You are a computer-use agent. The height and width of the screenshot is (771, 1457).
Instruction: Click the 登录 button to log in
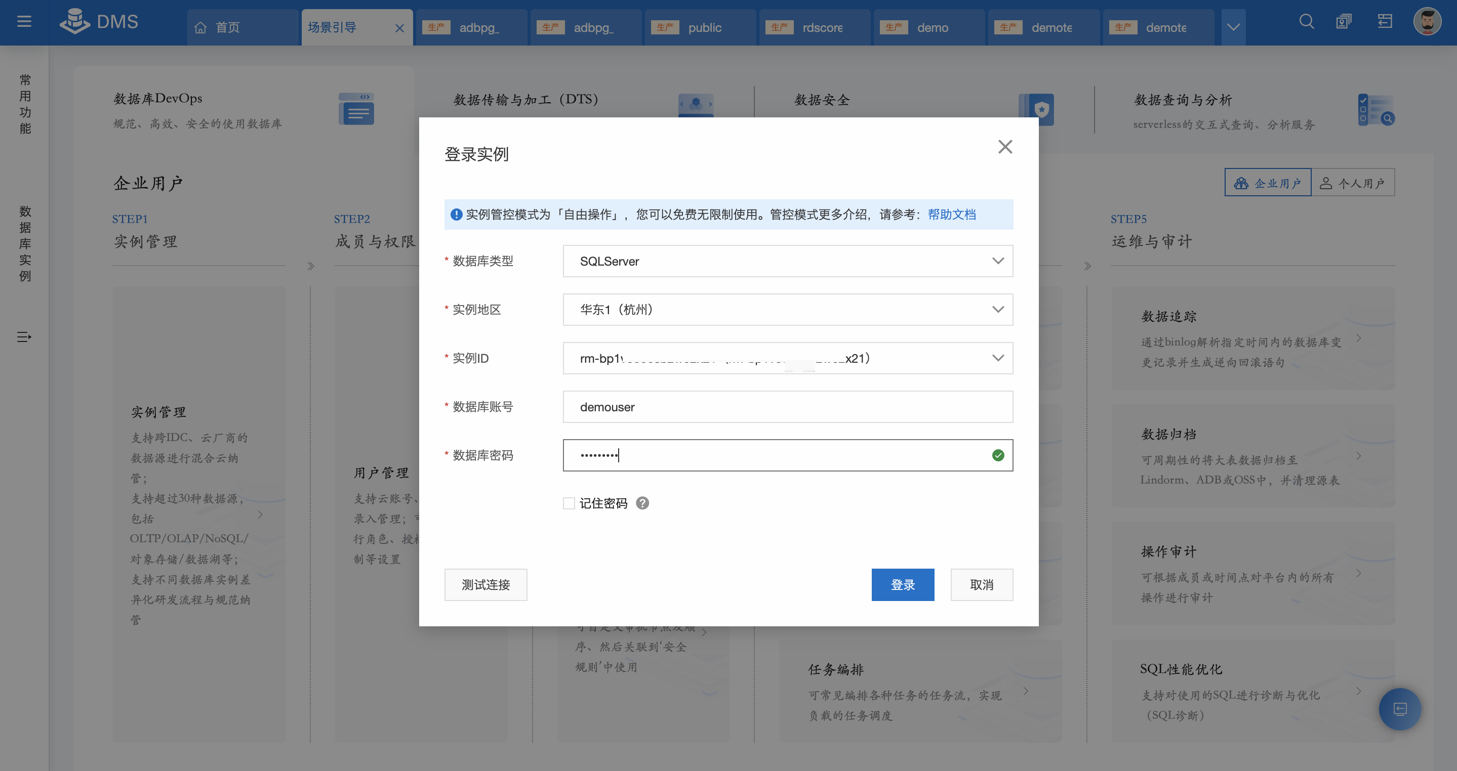pyautogui.click(x=903, y=584)
